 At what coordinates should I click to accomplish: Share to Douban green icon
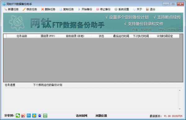(45, 115)
